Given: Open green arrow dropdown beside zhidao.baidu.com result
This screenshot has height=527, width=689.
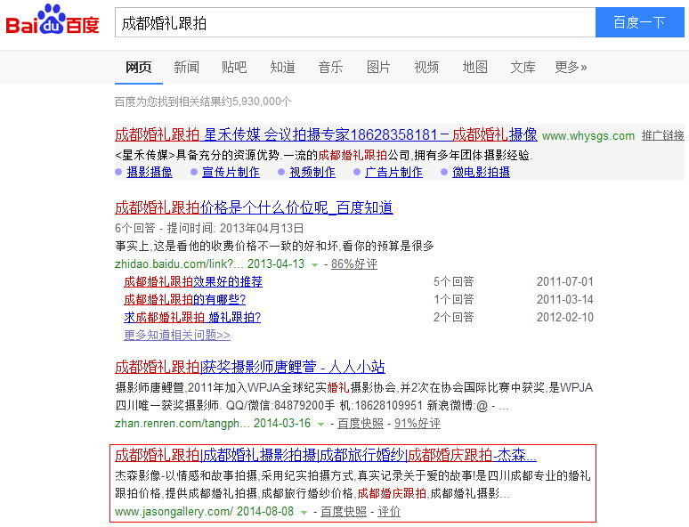Looking at the screenshot, I should pyautogui.click(x=314, y=265).
